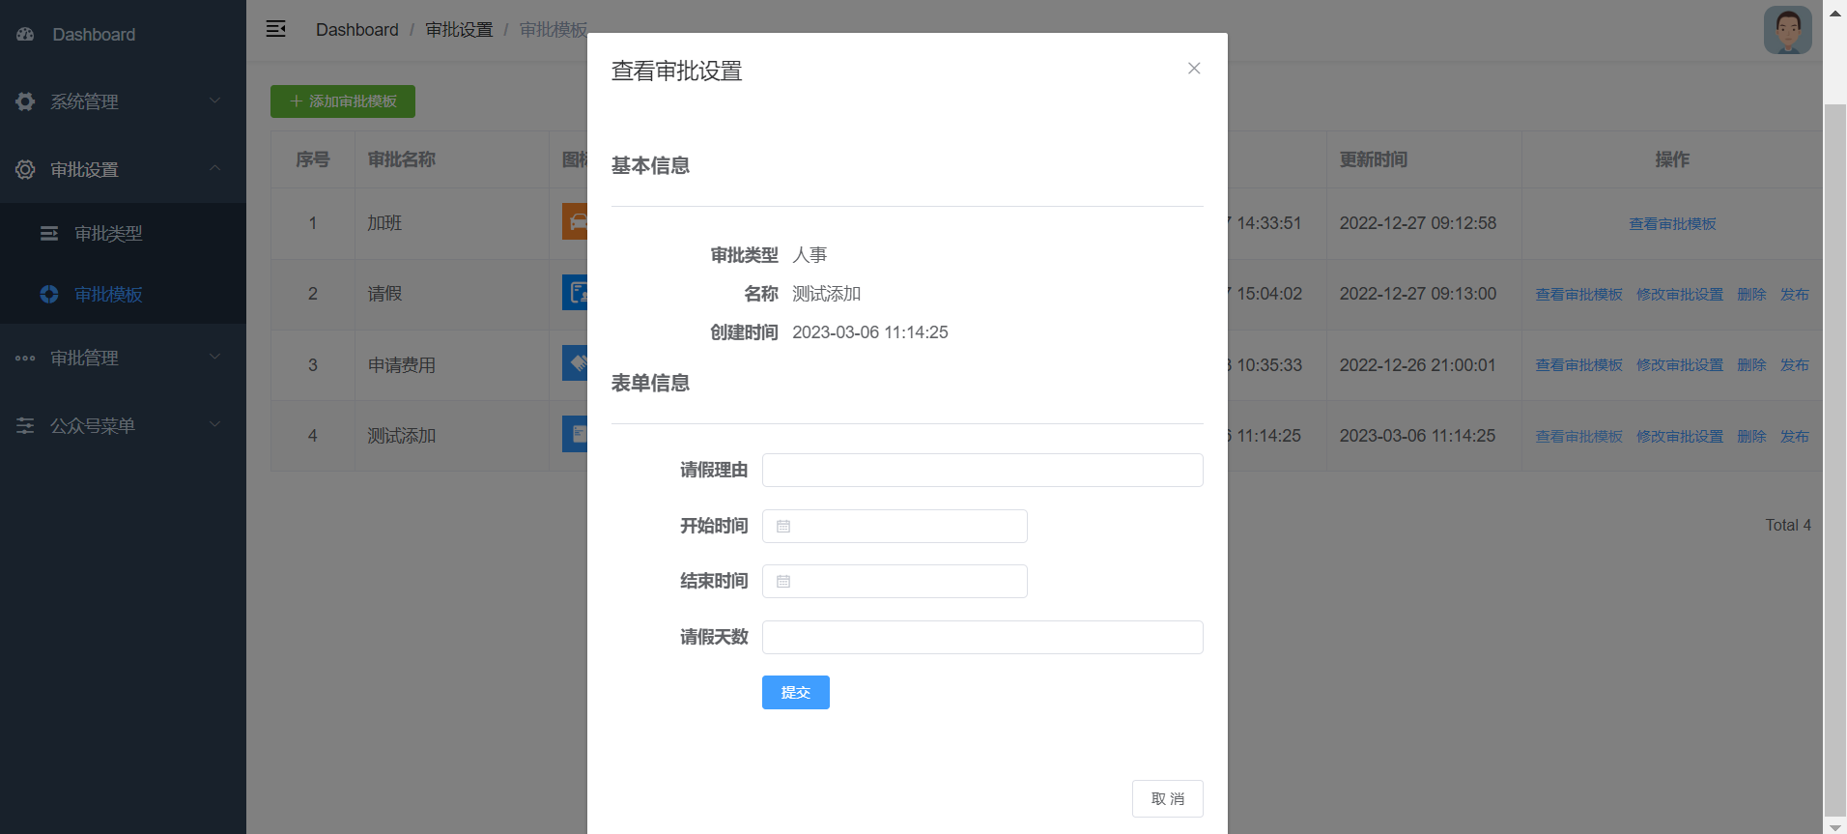Click the 序号 column header

point(313,159)
